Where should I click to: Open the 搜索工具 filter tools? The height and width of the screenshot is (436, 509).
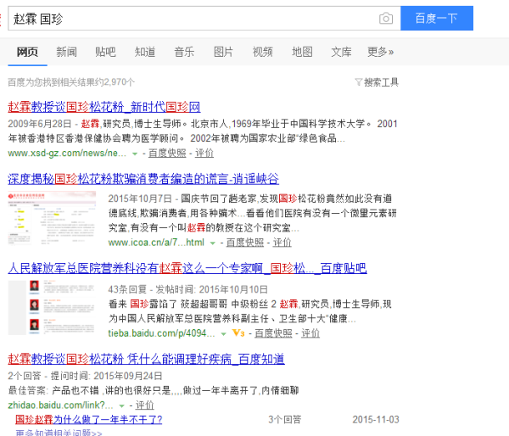click(377, 82)
